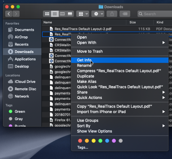Open Network in the sidebar
This screenshot has height=159, width=172.
click(22, 96)
